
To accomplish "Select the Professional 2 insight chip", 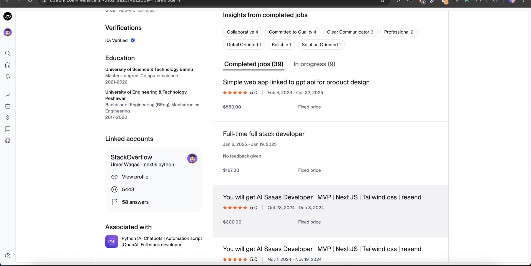I will point(399,32).
